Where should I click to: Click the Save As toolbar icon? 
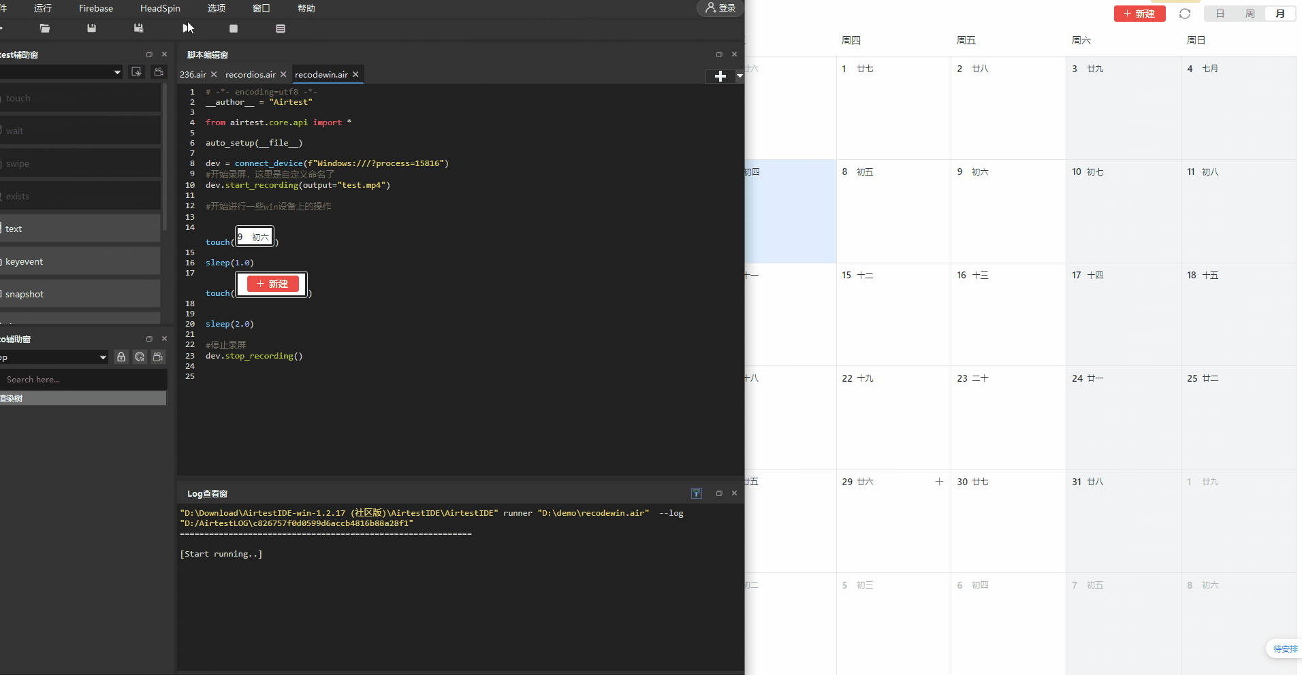138,28
